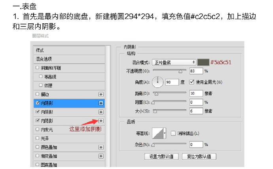This screenshot has height=169, width=273.
Task: Toggle the 使用全局光(G) checkbox
Action: [191, 82]
